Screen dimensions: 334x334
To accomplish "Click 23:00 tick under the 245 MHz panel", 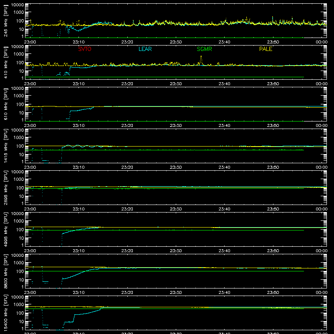I will tap(30, 42).
